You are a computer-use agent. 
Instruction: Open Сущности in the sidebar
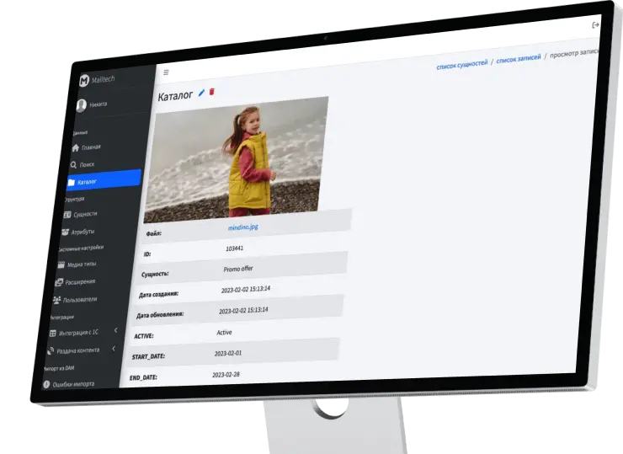(x=84, y=214)
